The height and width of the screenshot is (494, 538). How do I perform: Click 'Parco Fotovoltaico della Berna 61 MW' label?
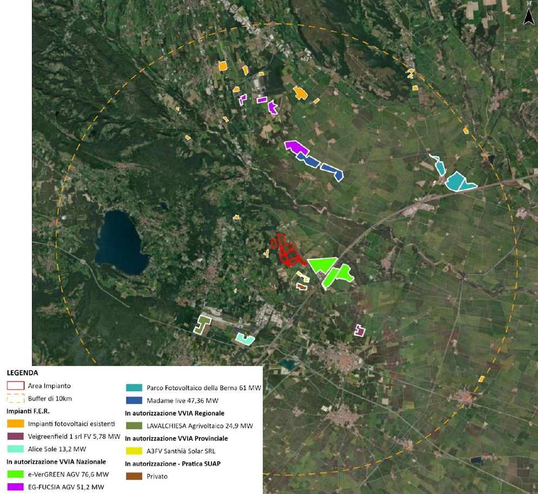(204, 388)
